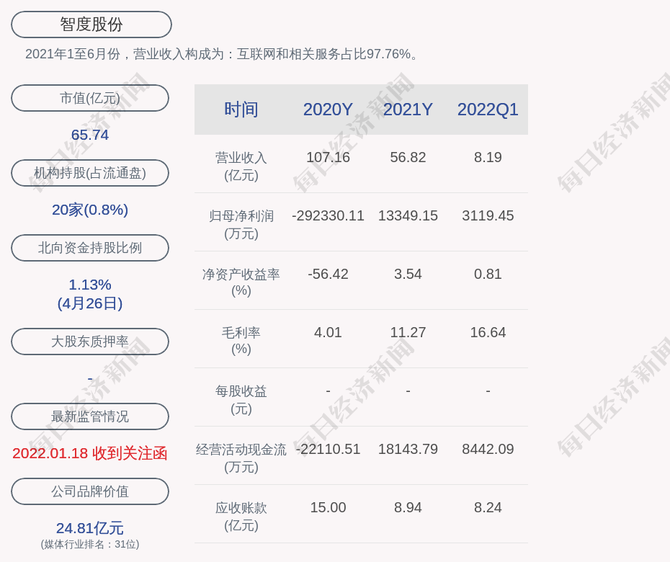Select the 公司品牌价值 label pill

(x=90, y=491)
